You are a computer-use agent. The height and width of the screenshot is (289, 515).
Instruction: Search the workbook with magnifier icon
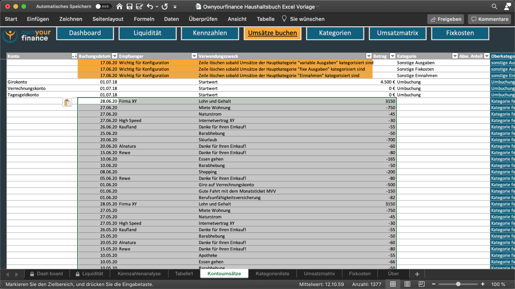494,6
